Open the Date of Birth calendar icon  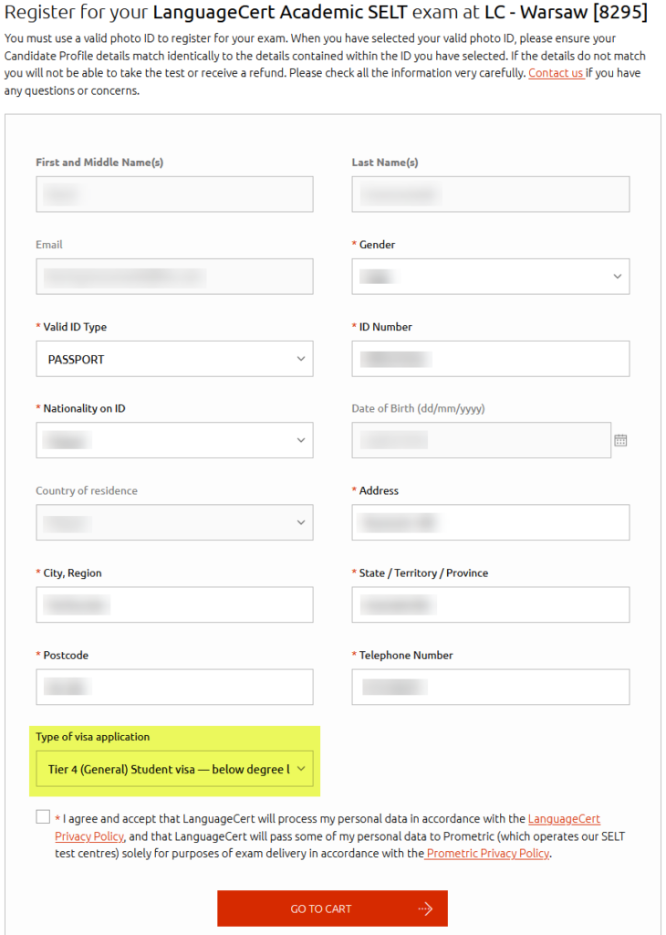click(620, 440)
